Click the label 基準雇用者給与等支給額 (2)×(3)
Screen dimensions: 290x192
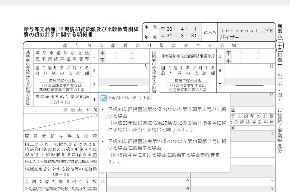[62, 99]
